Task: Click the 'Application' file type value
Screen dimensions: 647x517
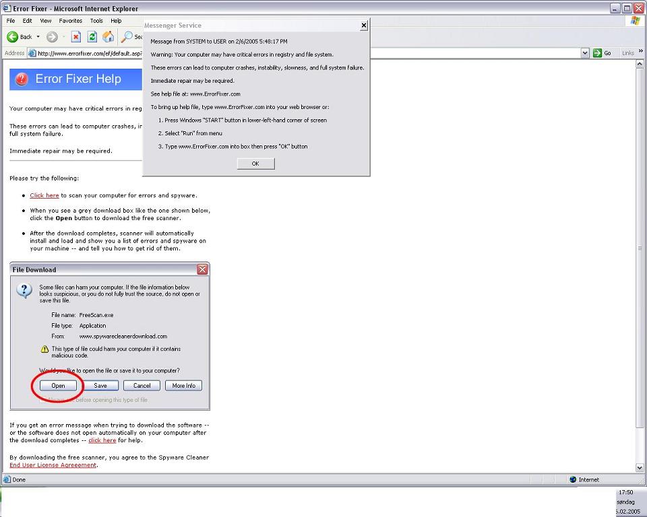Action: (x=92, y=326)
